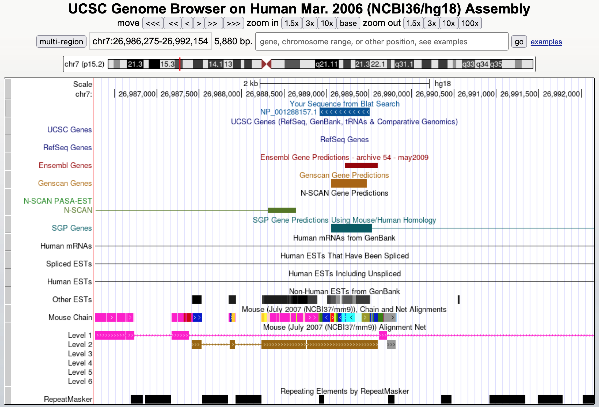
Task: Open SGP Gene Predictions Mouse/Human Homology title
Action: [344, 220]
